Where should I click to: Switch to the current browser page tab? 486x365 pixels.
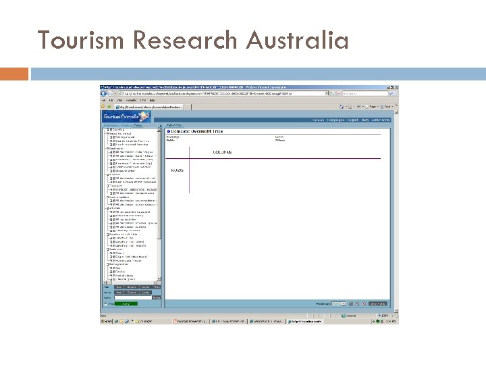point(149,107)
